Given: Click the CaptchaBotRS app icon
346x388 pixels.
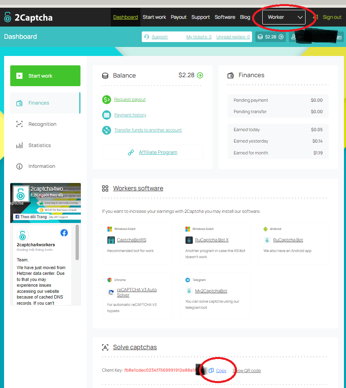Looking at the screenshot, I should pos(111,240).
